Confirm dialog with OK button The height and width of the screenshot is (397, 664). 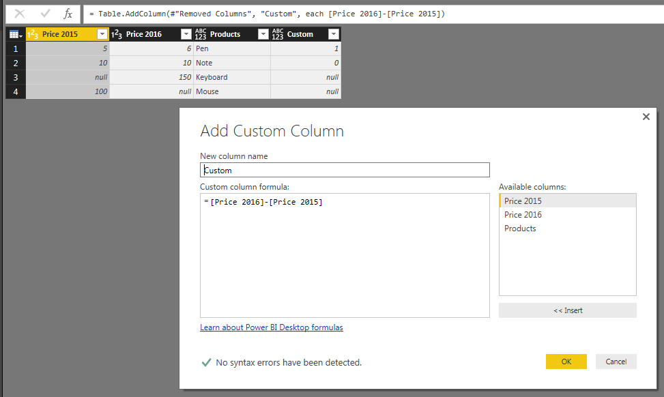(566, 362)
